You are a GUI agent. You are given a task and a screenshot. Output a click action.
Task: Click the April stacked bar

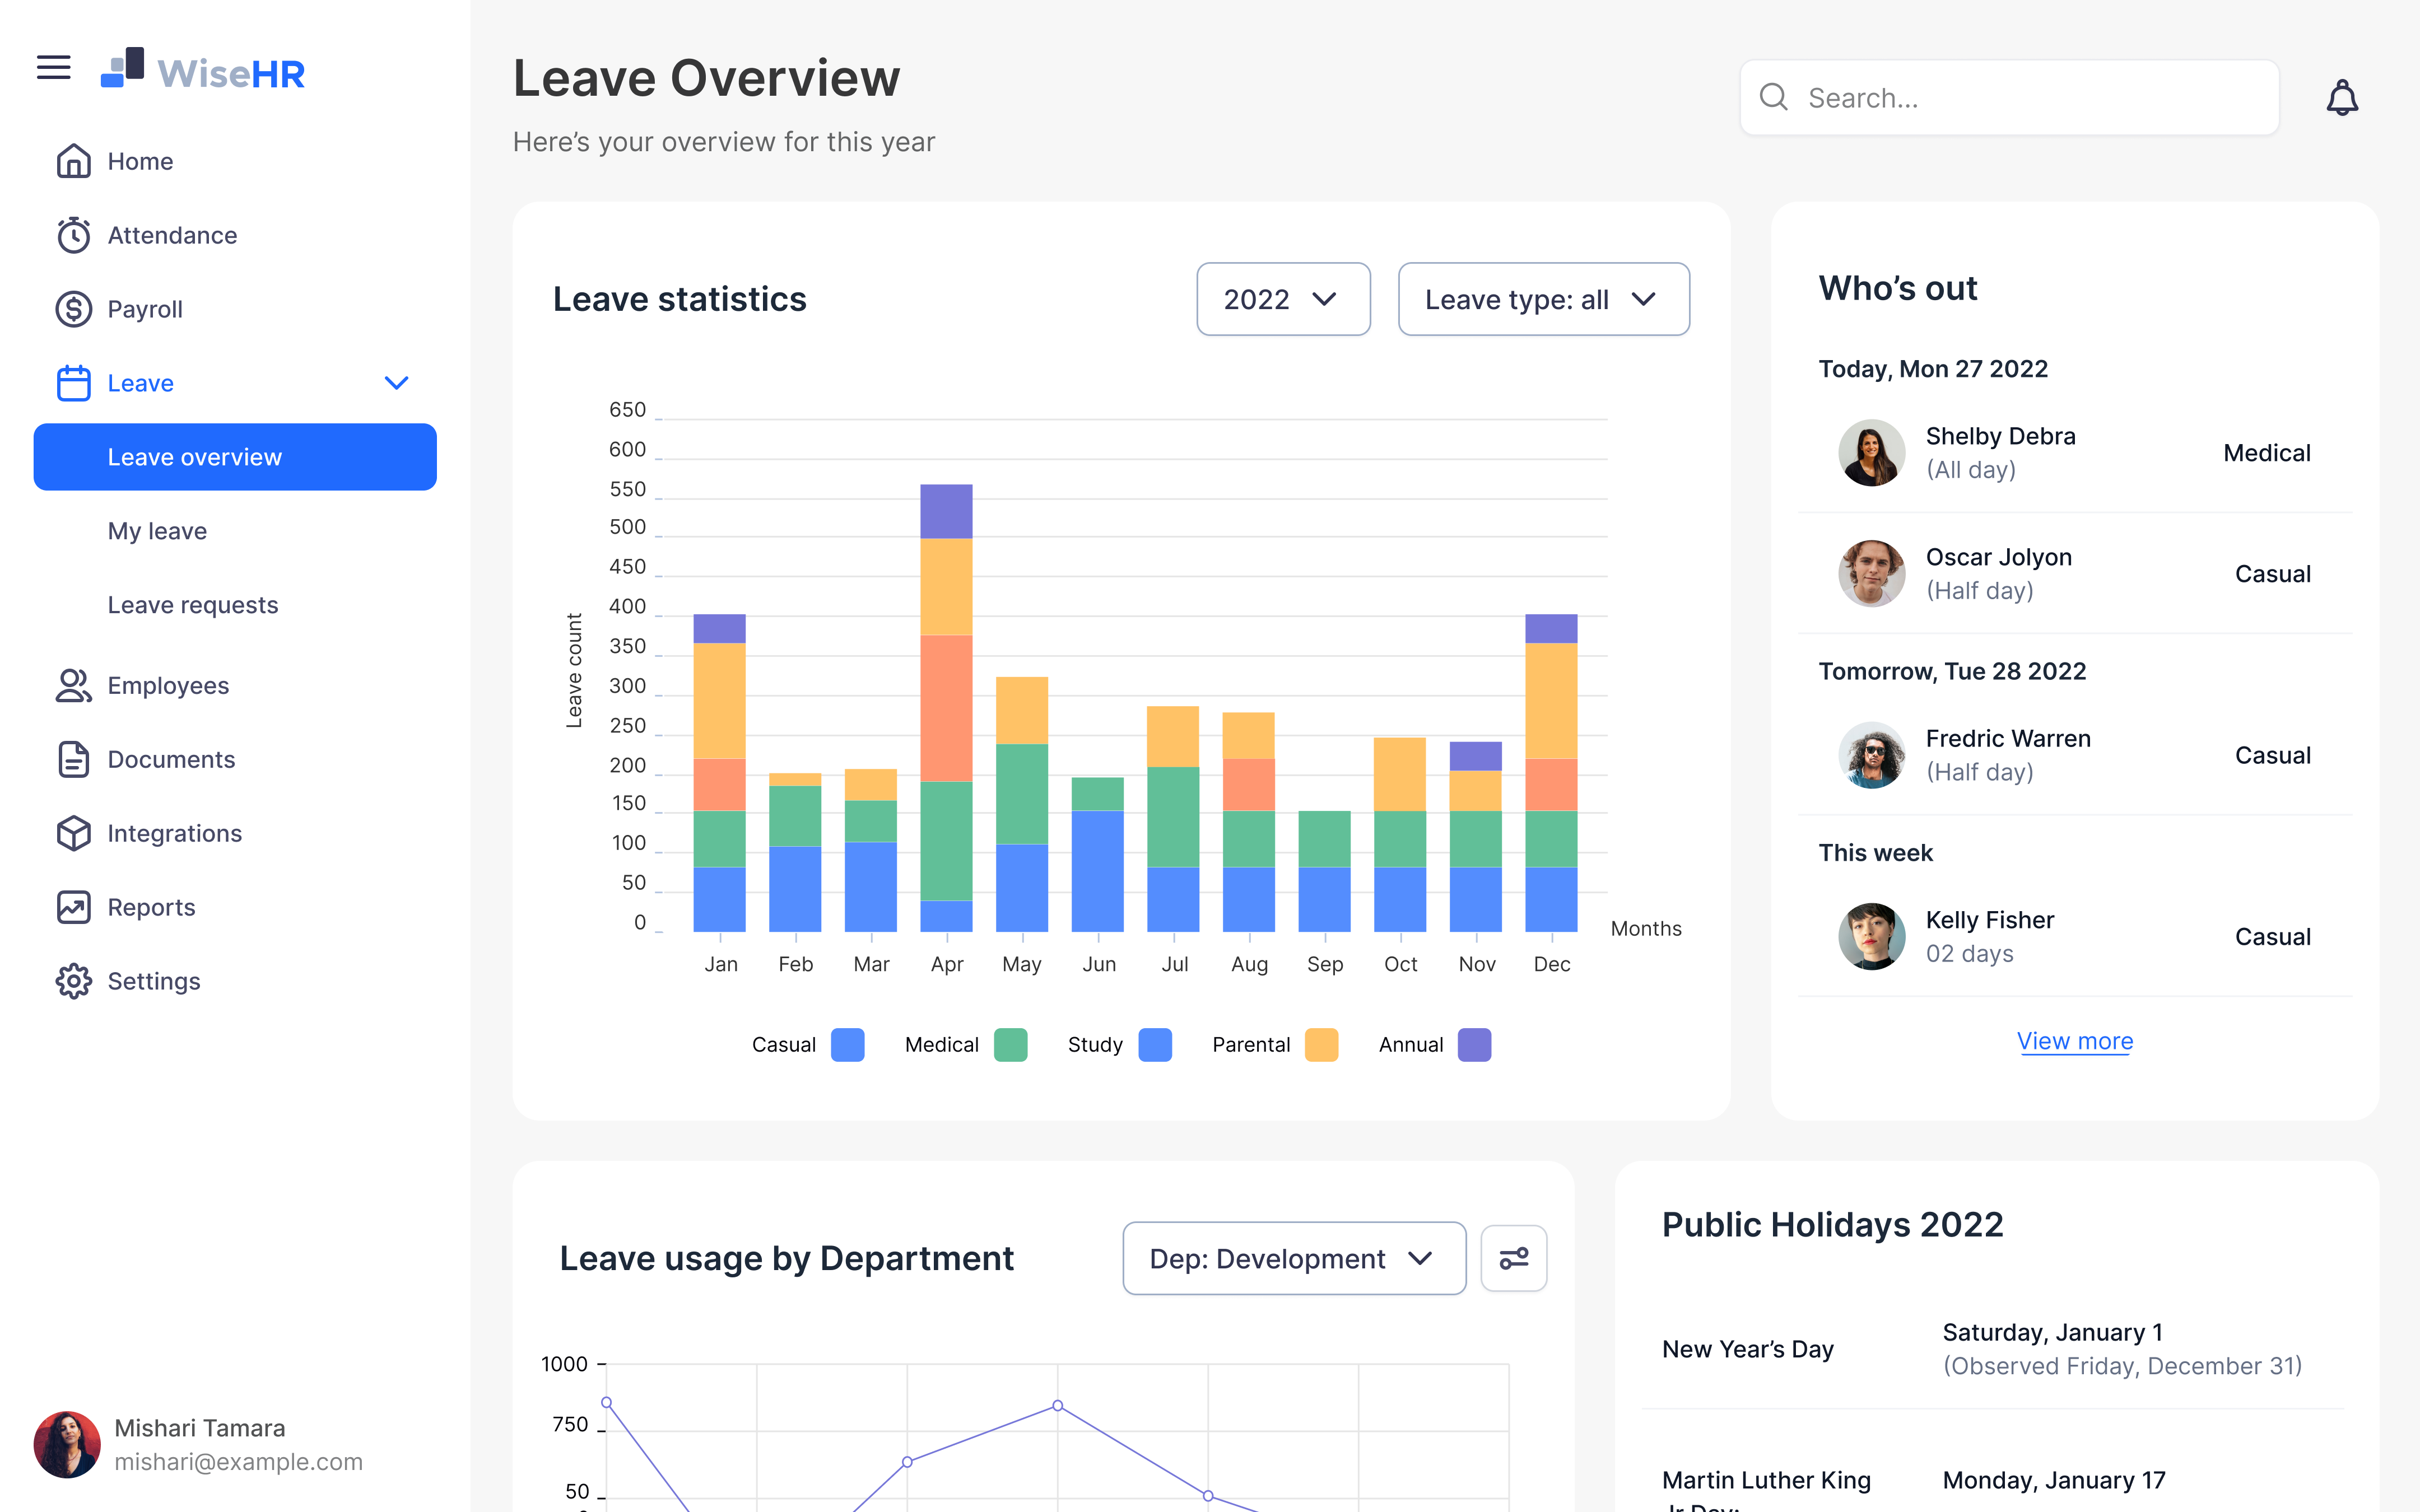(x=946, y=708)
